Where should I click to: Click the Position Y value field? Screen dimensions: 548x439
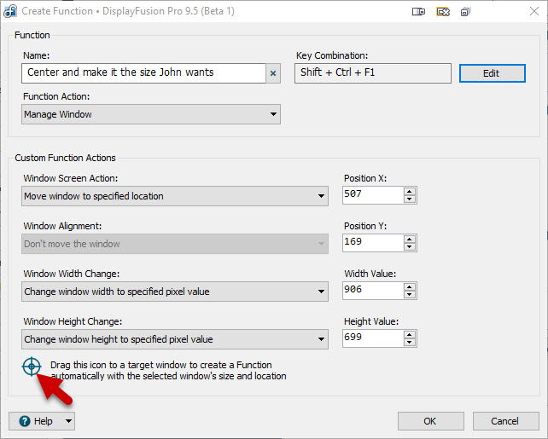pyautogui.click(x=373, y=243)
